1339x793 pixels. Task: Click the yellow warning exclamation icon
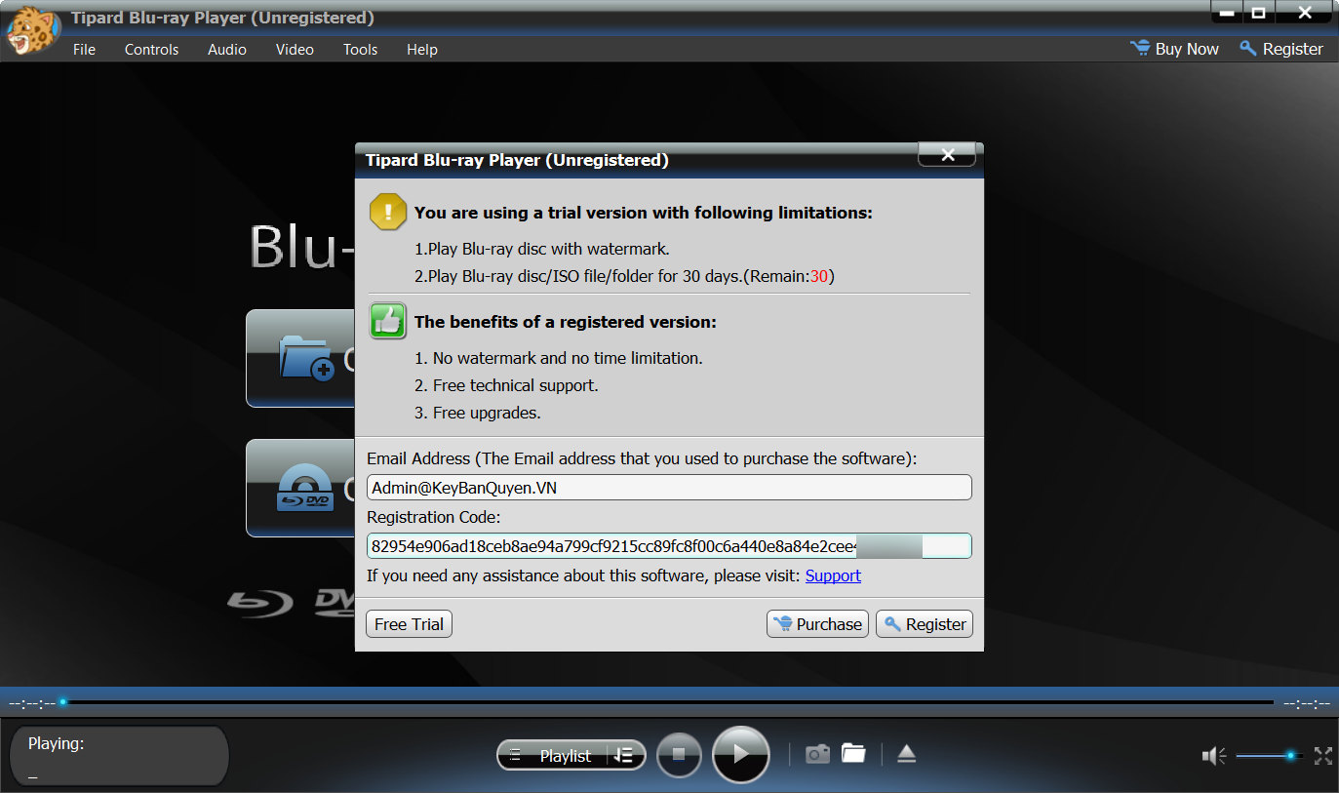point(388,212)
